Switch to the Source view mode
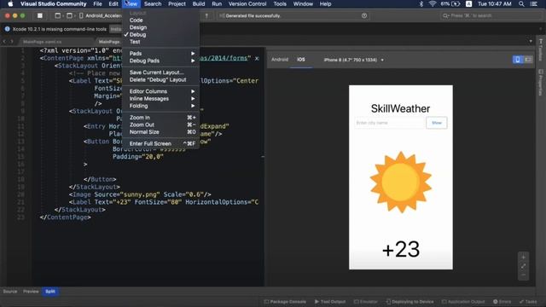The height and width of the screenshot is (307, 546). [10, 292]
